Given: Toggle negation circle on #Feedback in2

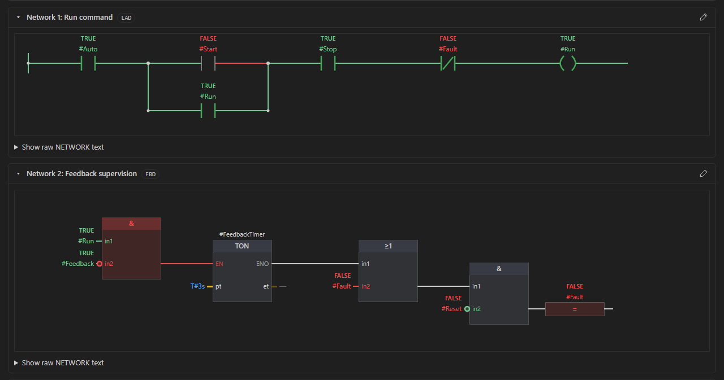Looking at the screenshot, I should (99, 264).
